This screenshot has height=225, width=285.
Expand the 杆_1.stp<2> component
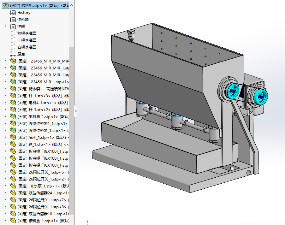click(5, 110)
